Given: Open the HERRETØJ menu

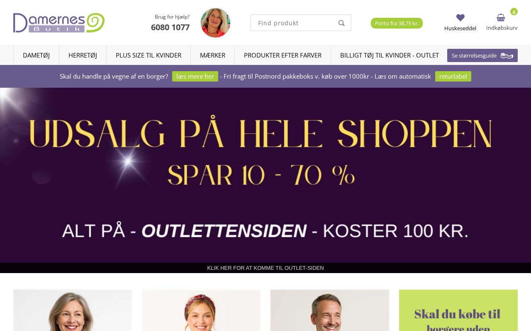Looking at the screenshot, I should click(x=83, y=55).
